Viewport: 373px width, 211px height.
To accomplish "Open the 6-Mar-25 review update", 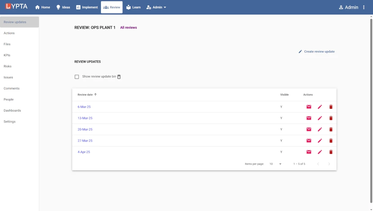I will [84, 107].
